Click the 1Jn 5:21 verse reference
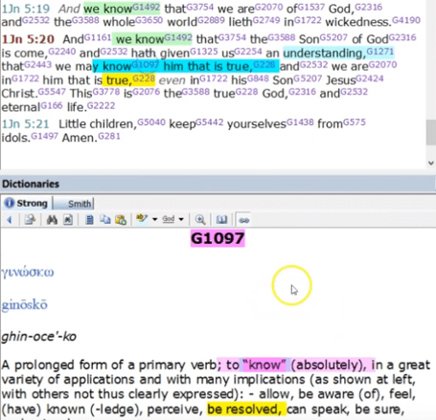Screen dimensions: 436x420 tap(26, 123)
